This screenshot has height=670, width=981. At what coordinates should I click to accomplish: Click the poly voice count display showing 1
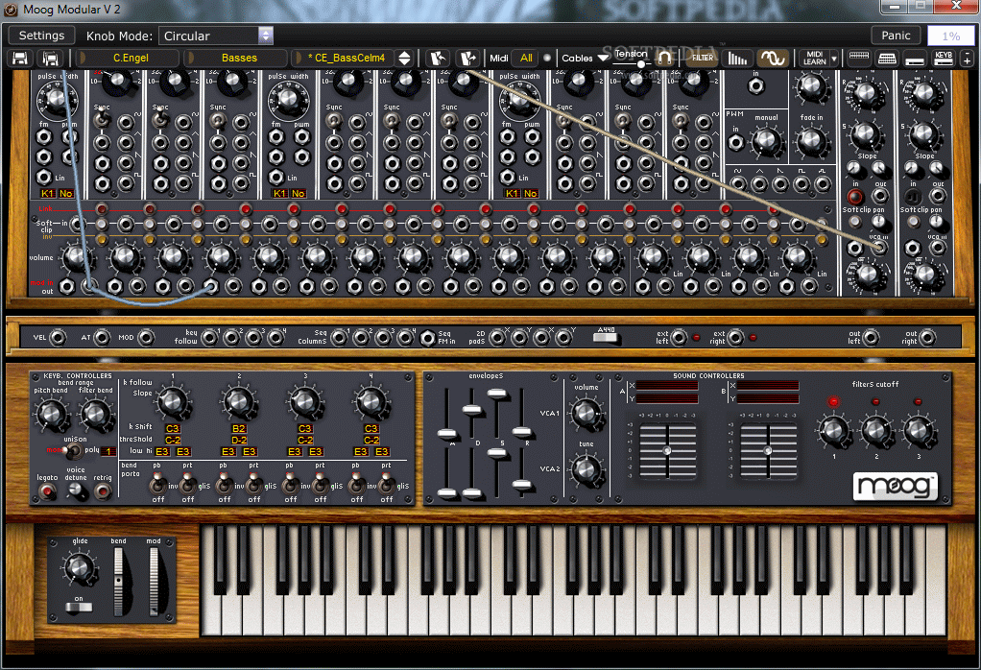tap(108, 451)
